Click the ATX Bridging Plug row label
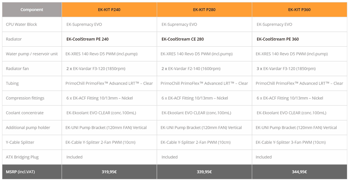 point(22,157)
